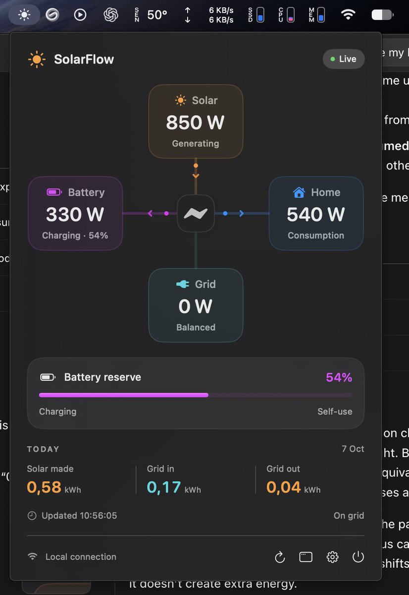Screen dimensions: 409x595
Task: Click the power quit icon
Action: coord(358,557)
